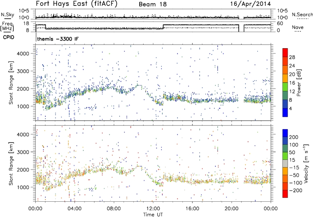Select the "50" label on Velocity colorbar
The width and height of the screenshot is (313, 217).
(x=292, y=152)
